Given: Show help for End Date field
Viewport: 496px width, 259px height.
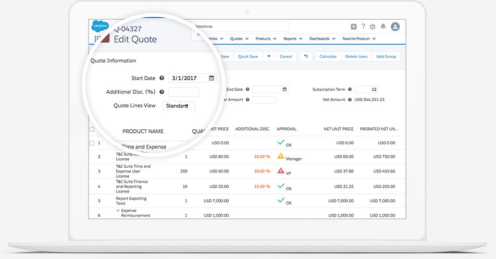Looking at the screenshot, I should 247,90.
